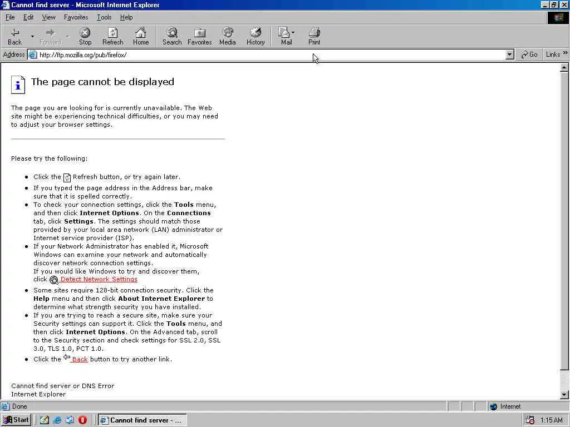Click the magnifier icon before Detect Network Settings

tap(54, 280)
